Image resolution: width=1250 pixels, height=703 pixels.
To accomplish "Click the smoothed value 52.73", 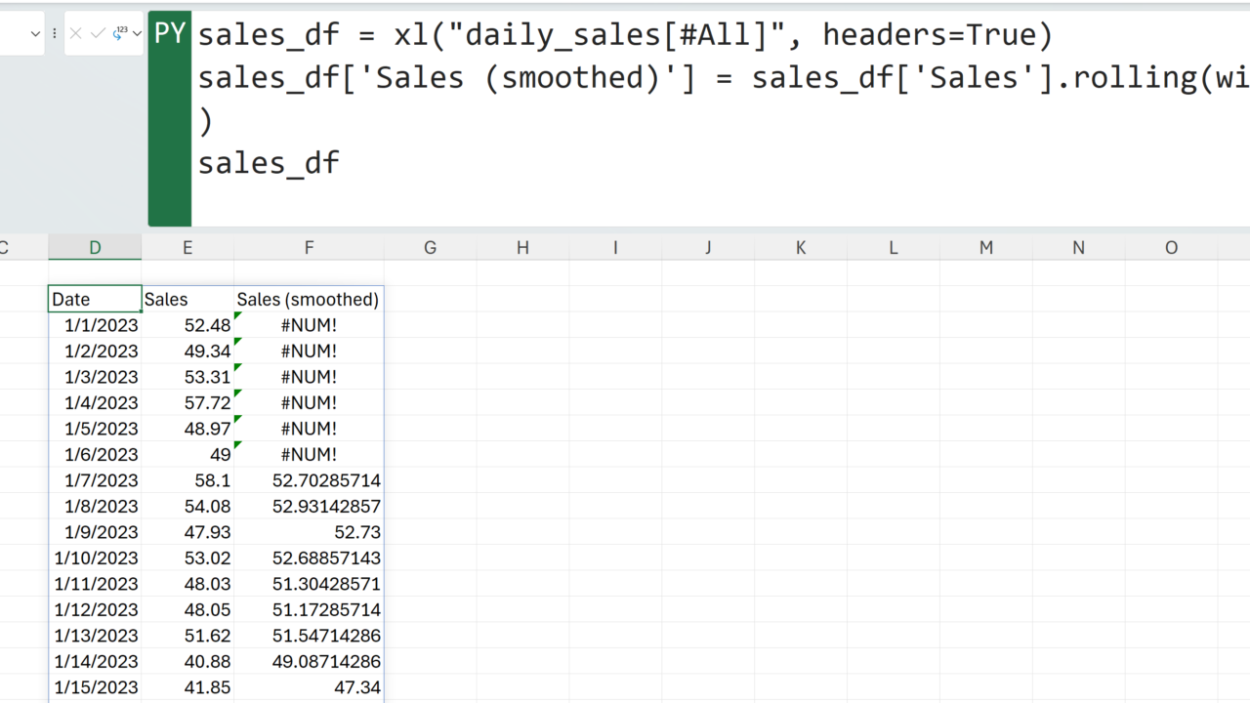I will (x=309, y=532).
